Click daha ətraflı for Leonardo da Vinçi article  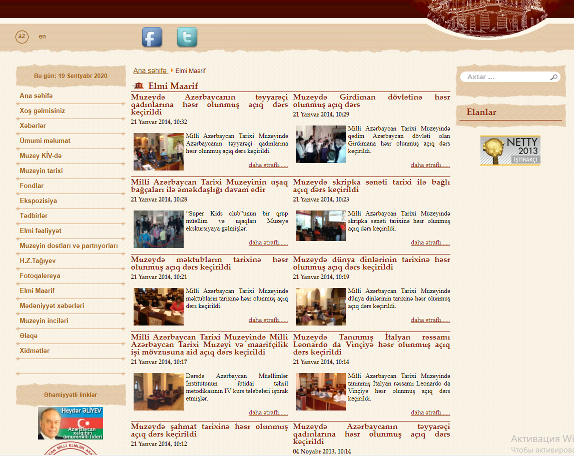430,412
